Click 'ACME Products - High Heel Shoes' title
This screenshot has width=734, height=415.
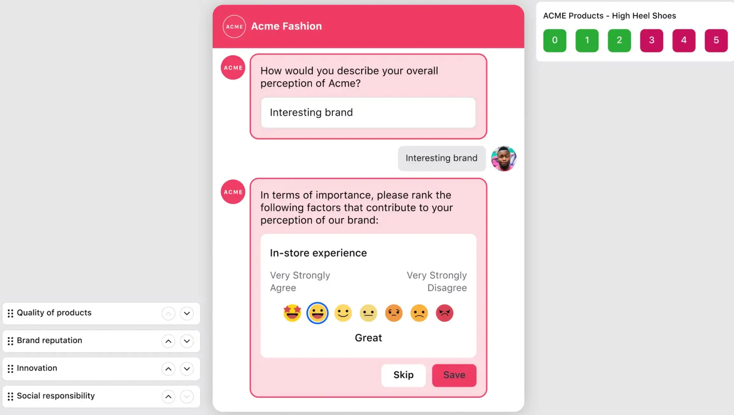click(609, 16)
